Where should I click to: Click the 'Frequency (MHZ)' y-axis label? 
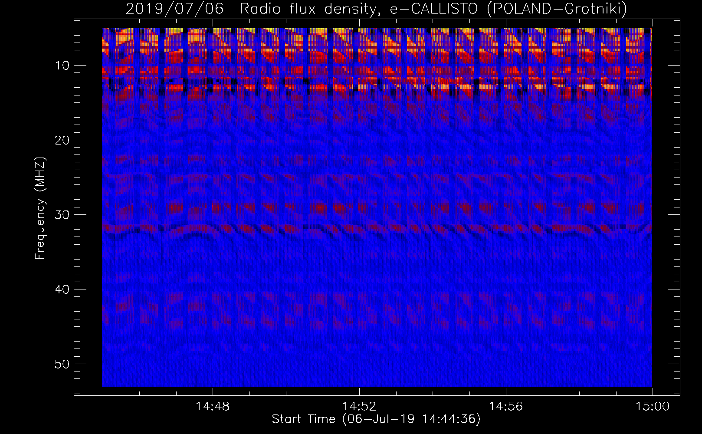click(40, 208)
